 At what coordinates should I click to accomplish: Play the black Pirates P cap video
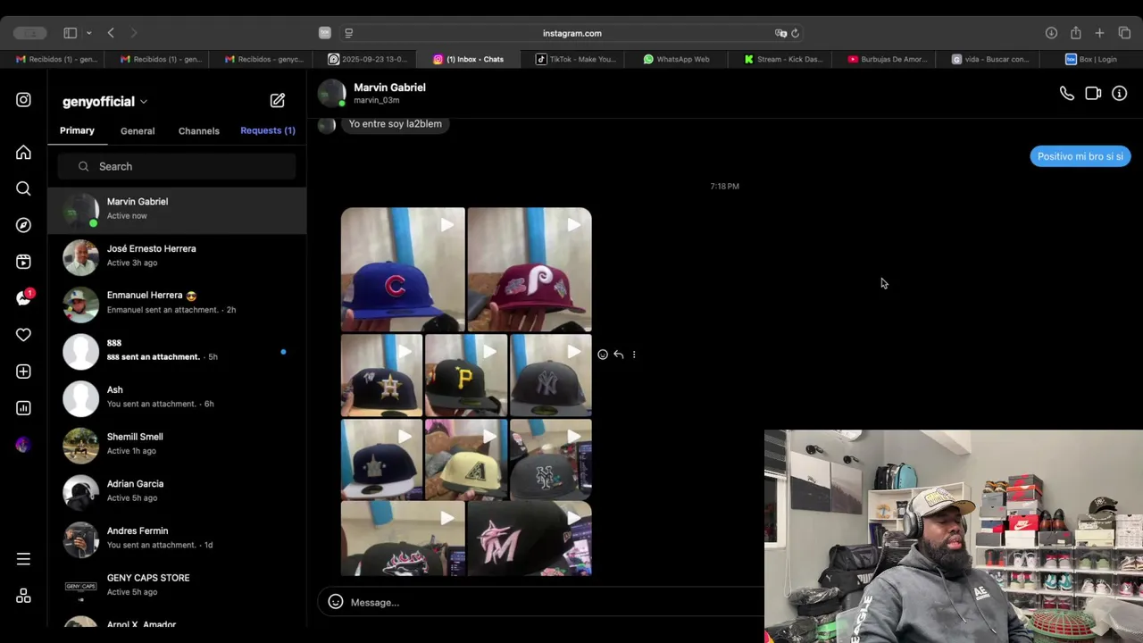[466, 375]
